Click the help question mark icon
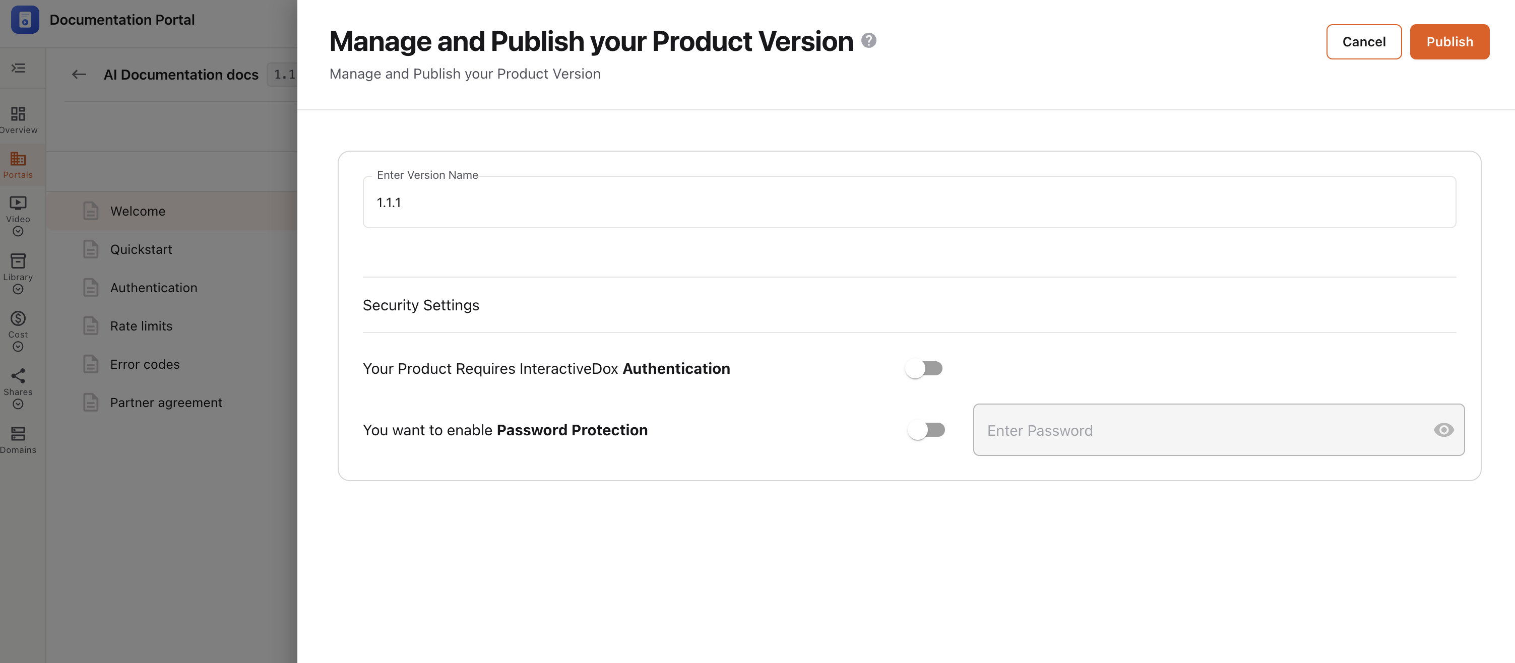The image size is (1515, 663). 869,40
